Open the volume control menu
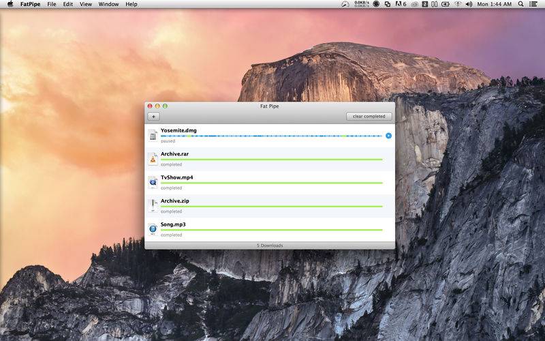Viewport: 545px width, 341px height. pos(469,4)
